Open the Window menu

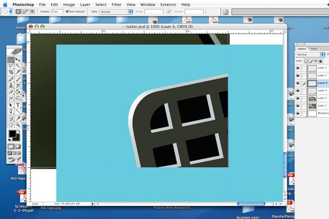148,5
